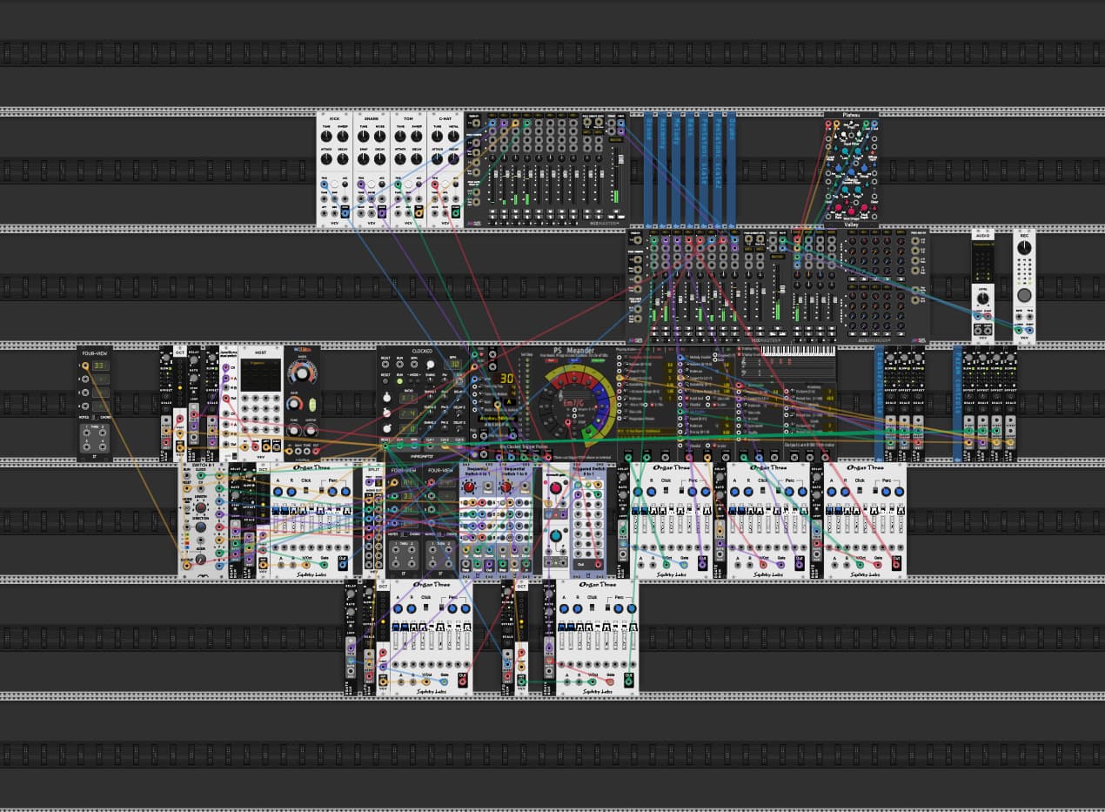Turn red knob on Sequential Switch 1 to 8
The image size is (1105, 812).
pos(506,487)
